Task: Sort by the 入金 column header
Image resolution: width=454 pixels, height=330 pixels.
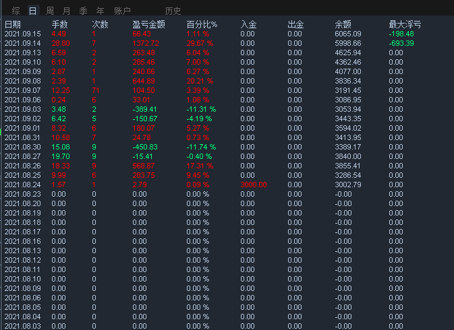Action: (x=248, y=24)
